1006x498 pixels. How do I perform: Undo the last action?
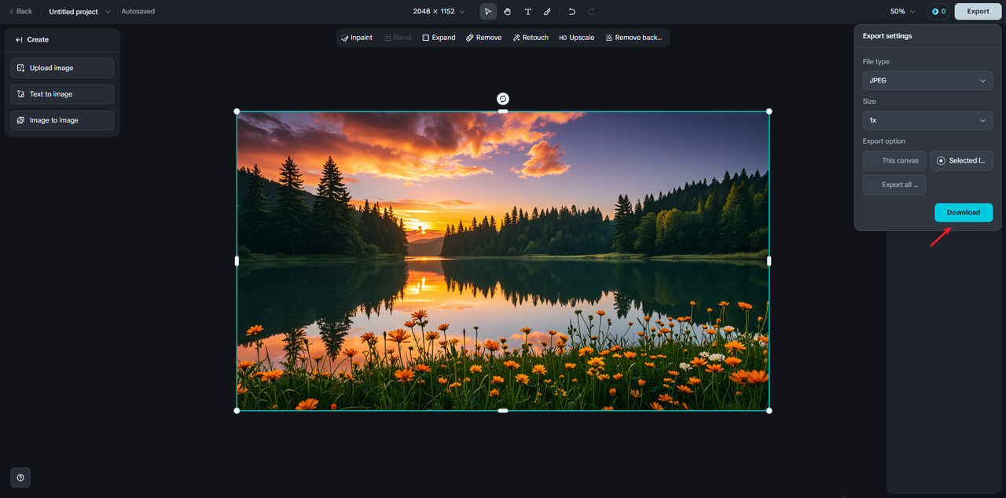[x=572, y=12]
